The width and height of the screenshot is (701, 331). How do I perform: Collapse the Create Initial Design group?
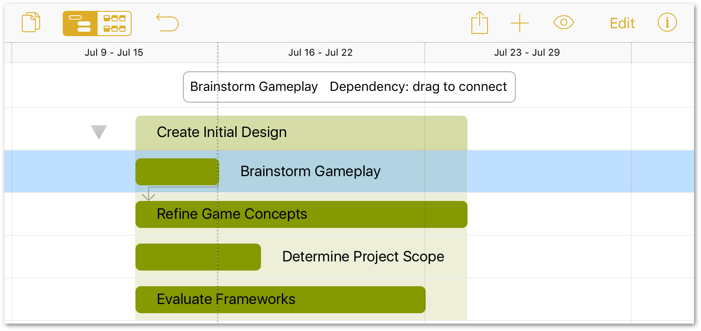pyautogui.click(x=99, y=132)
